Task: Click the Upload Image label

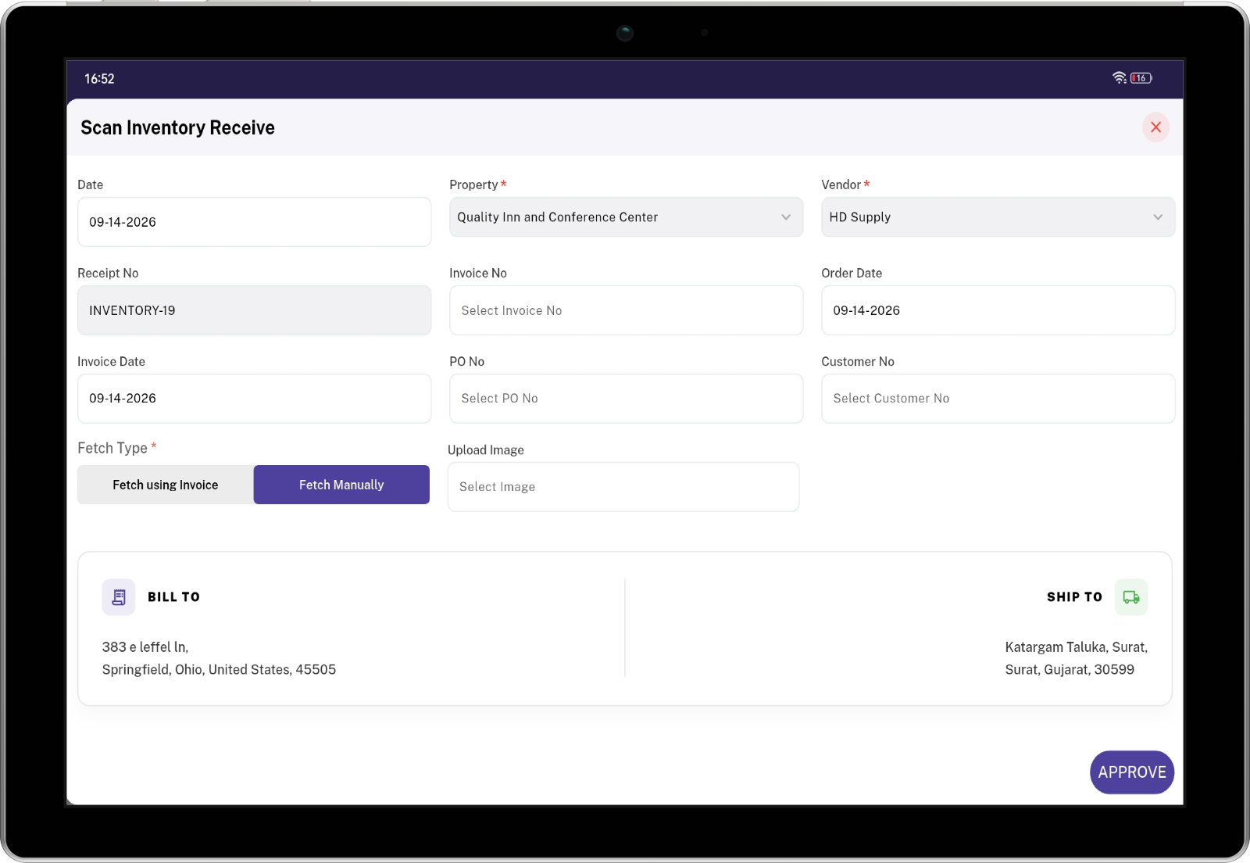Action: pos(486,450)
